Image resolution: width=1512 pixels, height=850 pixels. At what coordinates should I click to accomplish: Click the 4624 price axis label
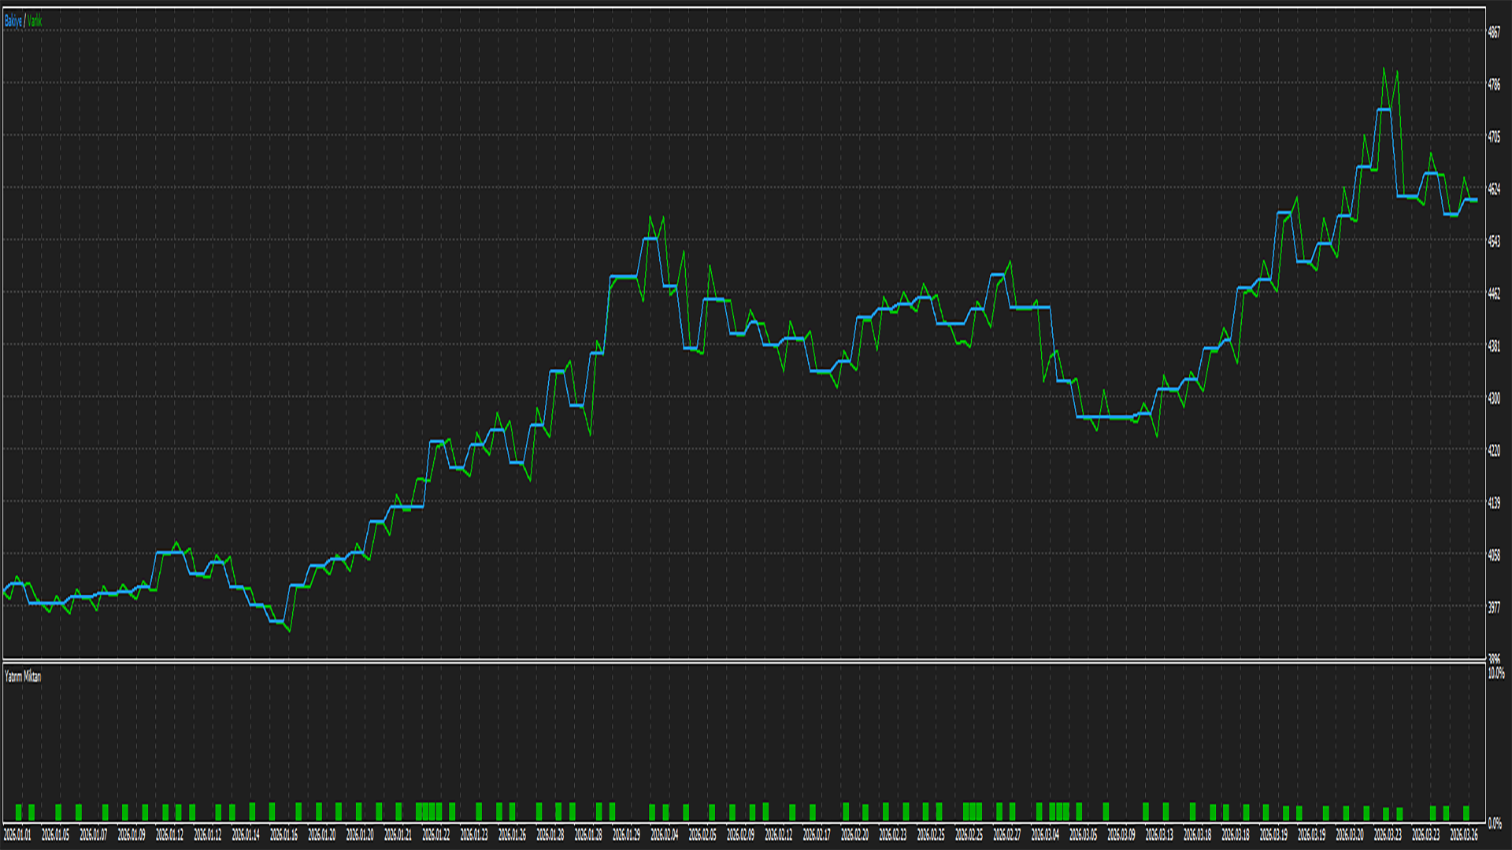tap(1494, 189)
